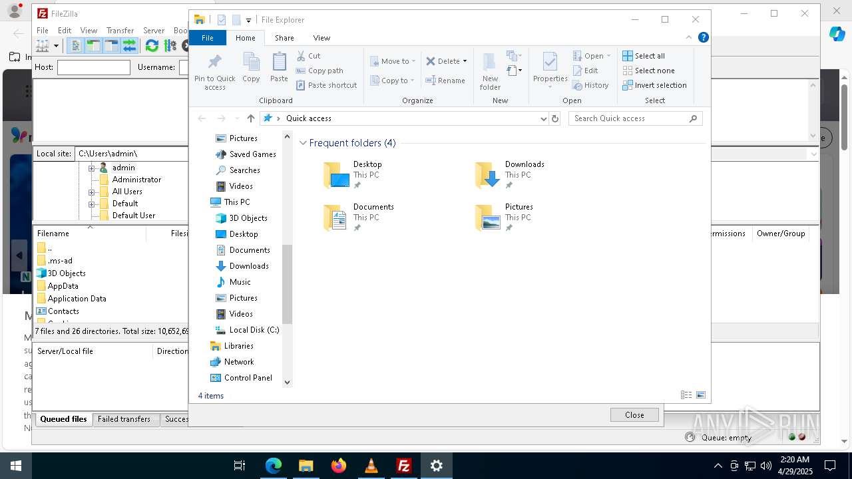Switch to the Share ribbon tab
Image resolution: width=852 pixels, height=479 pixels.
pos(284,38)
